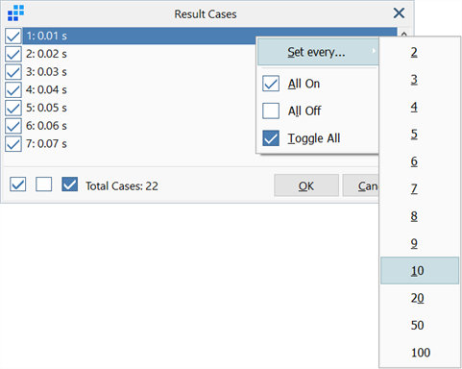Click scroll-up arrow of the case list

tap(404, 34)
